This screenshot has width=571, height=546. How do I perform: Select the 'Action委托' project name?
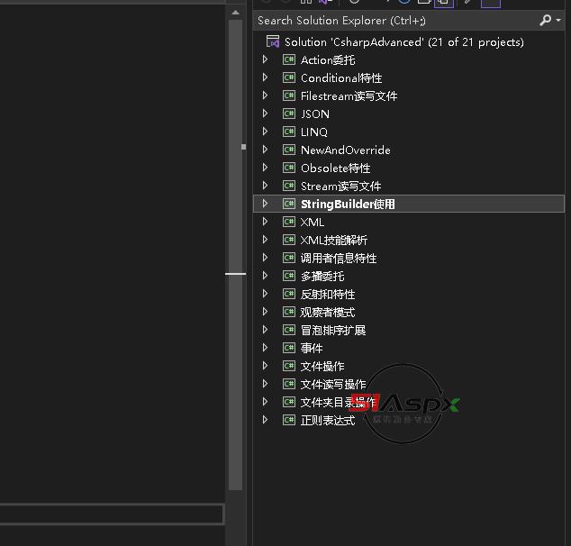coord(328,60)
